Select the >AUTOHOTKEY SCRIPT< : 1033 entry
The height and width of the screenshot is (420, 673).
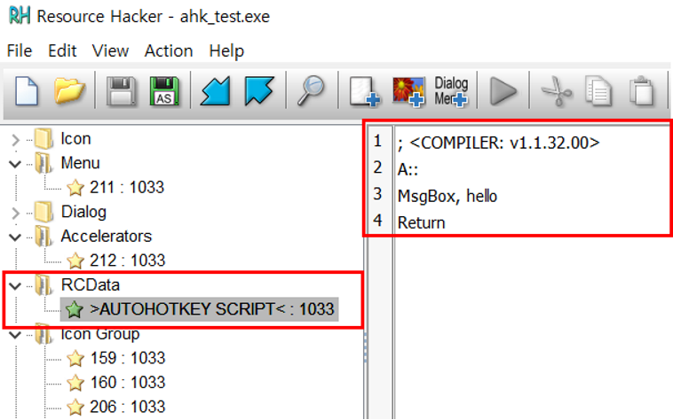pos(212,309)
